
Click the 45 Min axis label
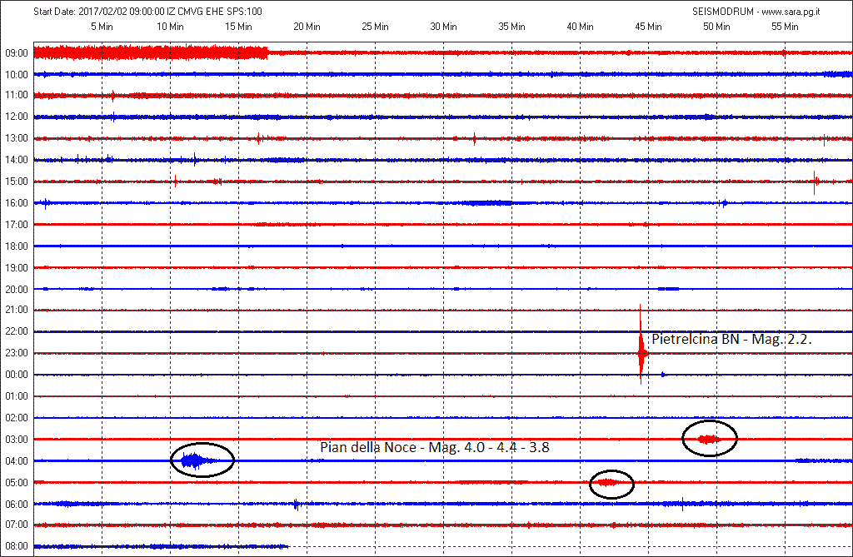pyautogui.click(x=648, y=26)
